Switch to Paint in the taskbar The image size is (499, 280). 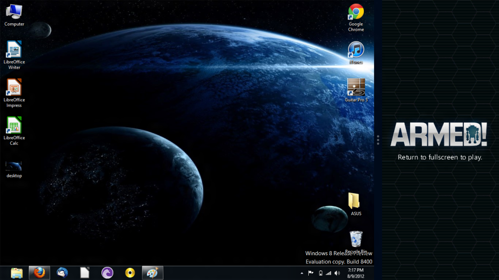(x=152, y=273)
